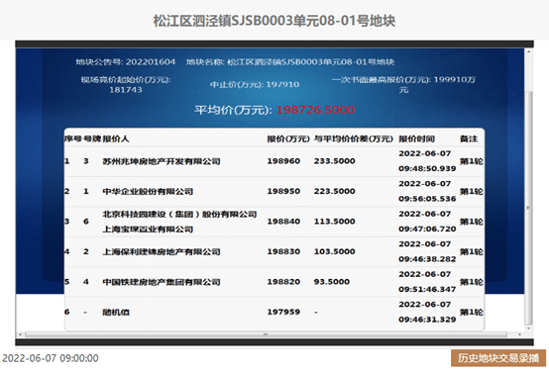
Task: Click 第1轮 in the 随机值 row
Action: [x=472, y=312]
